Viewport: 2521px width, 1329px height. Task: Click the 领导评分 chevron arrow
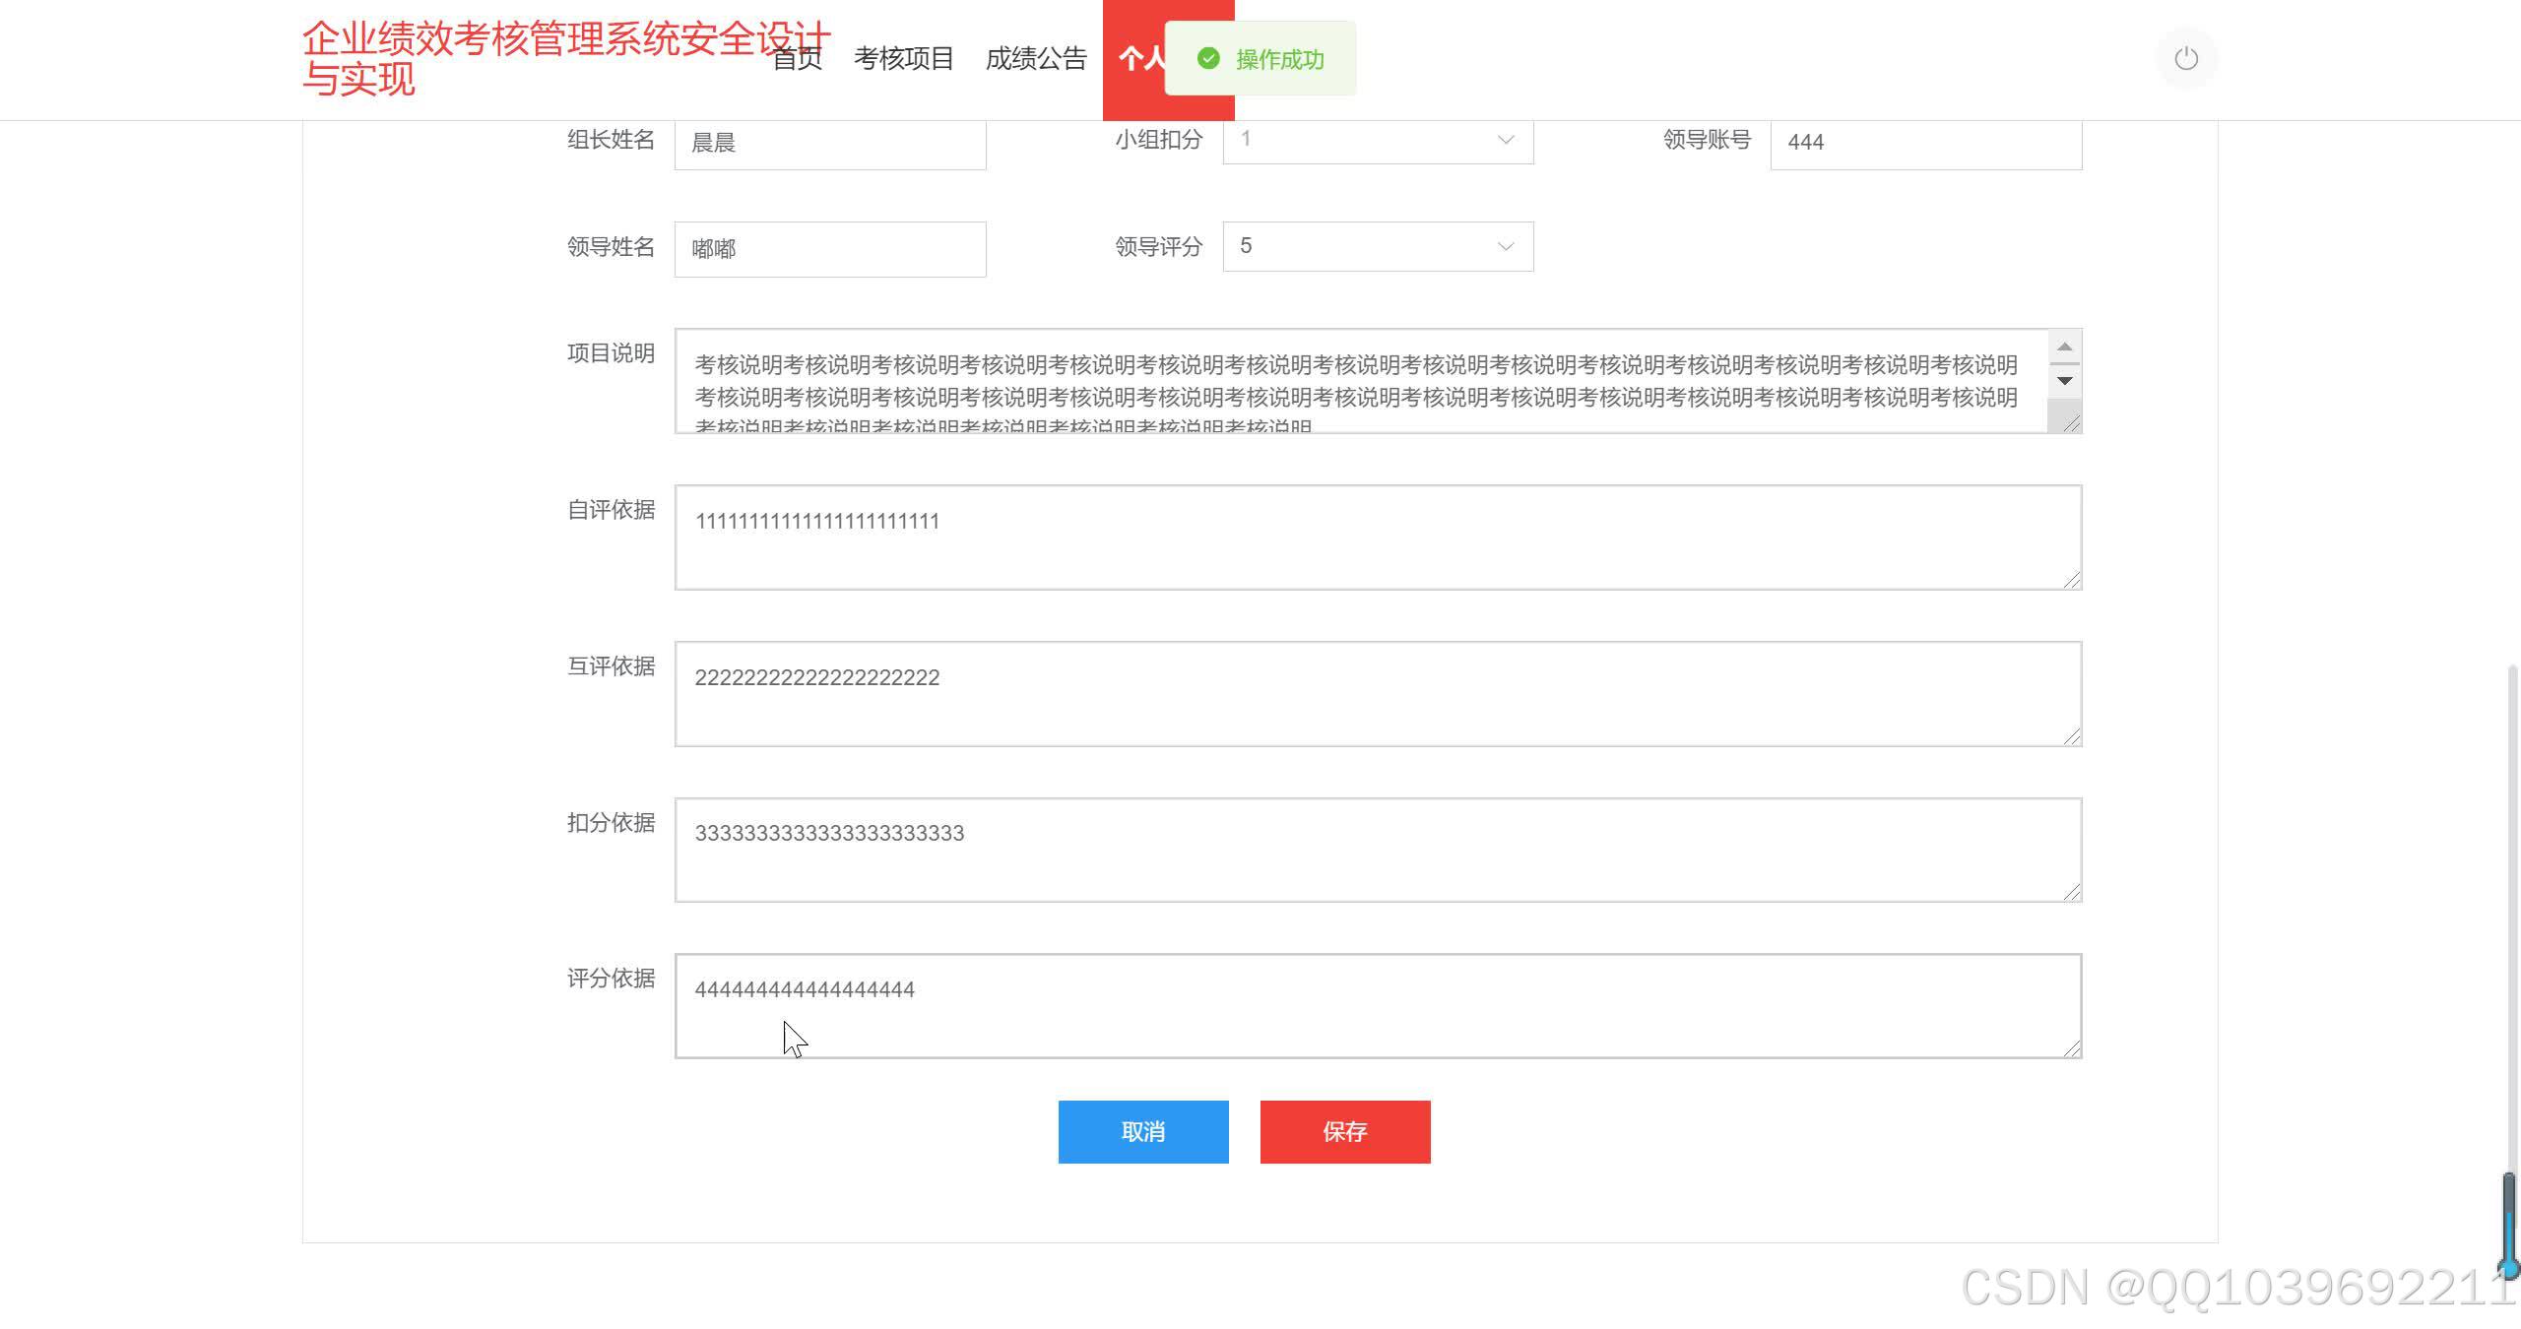[1505, 246]
